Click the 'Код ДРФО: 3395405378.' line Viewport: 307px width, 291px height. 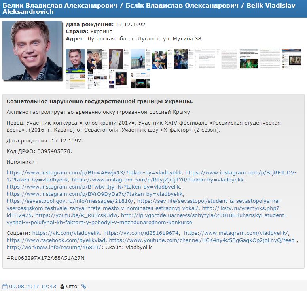pos(39,151)
